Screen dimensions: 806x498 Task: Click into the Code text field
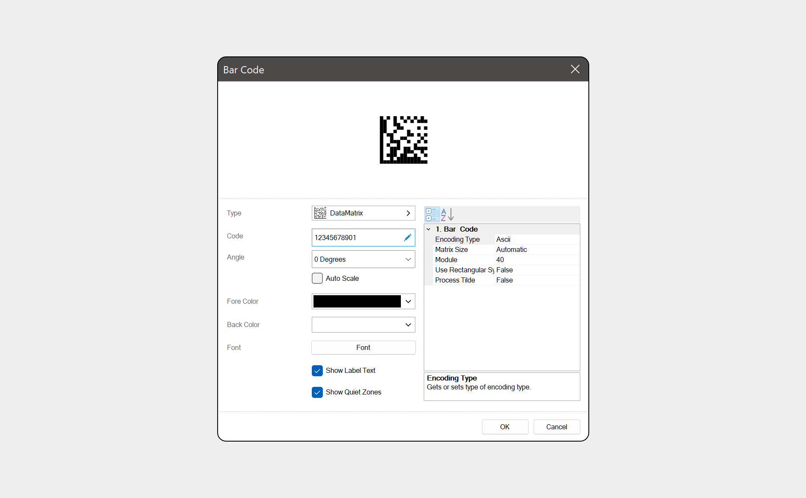tap(358, 238)
